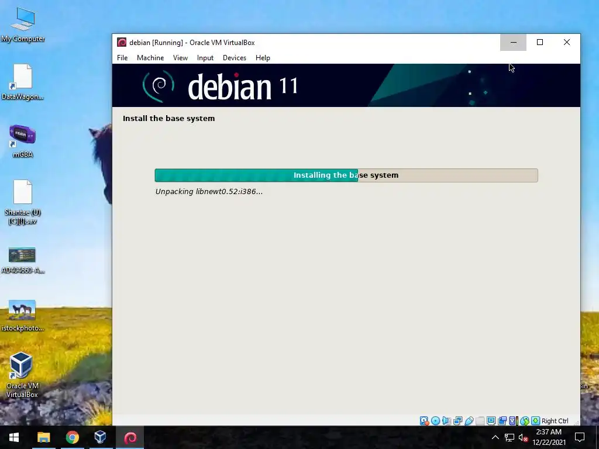Open the Devices menu
The width and height of the screenshot is (599, 449).
(x=235, y=58)
